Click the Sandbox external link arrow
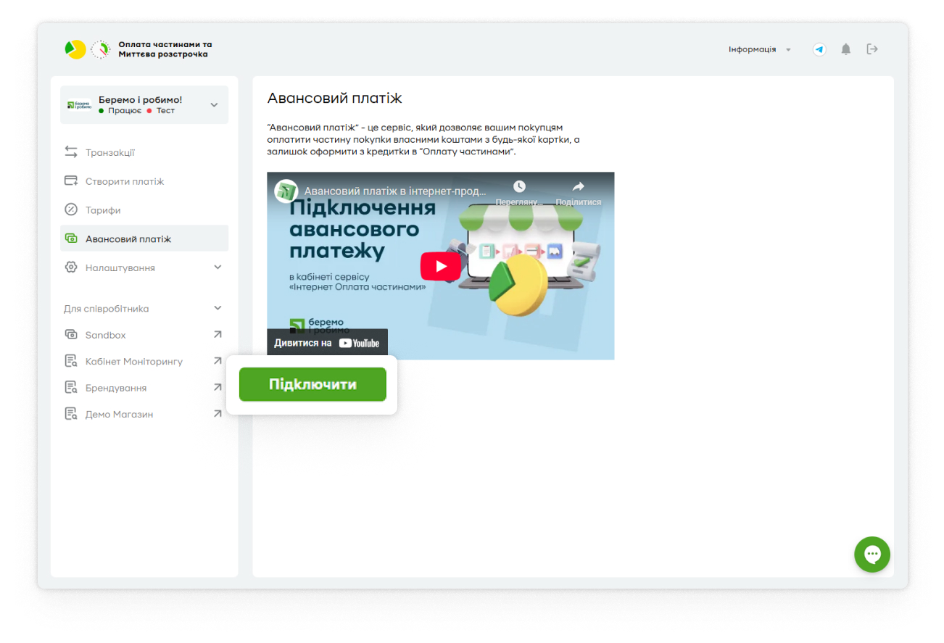This screenshot has width=944, height=643. (218, 334)
